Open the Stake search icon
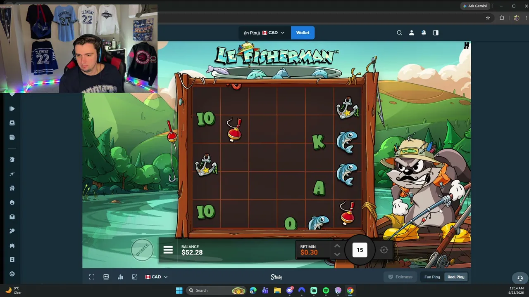 pyautogui.click(x=399, y=33)
